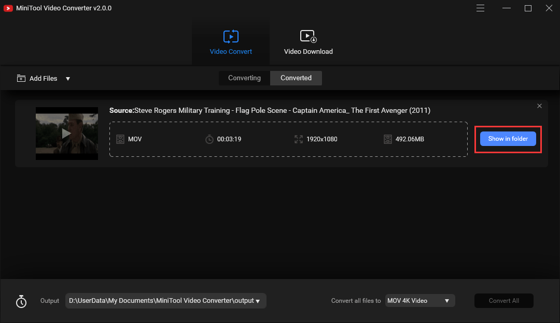560x323 pixels.
Task: Select the Converted list tab
Action: (296, 78)
